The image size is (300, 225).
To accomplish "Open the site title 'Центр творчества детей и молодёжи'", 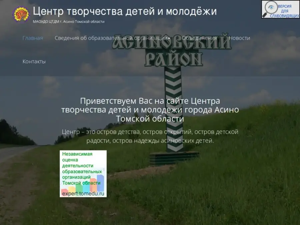I will click(x=125, y=11).
